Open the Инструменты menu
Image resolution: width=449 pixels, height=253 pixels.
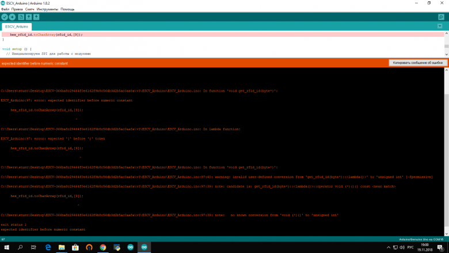tap(47, 9)
